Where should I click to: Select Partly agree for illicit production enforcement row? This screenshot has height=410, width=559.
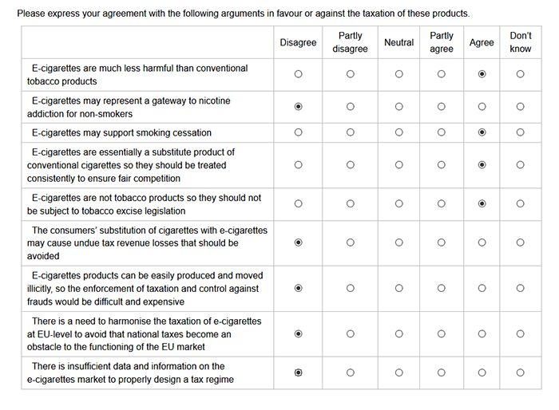[x=442, y=288]
